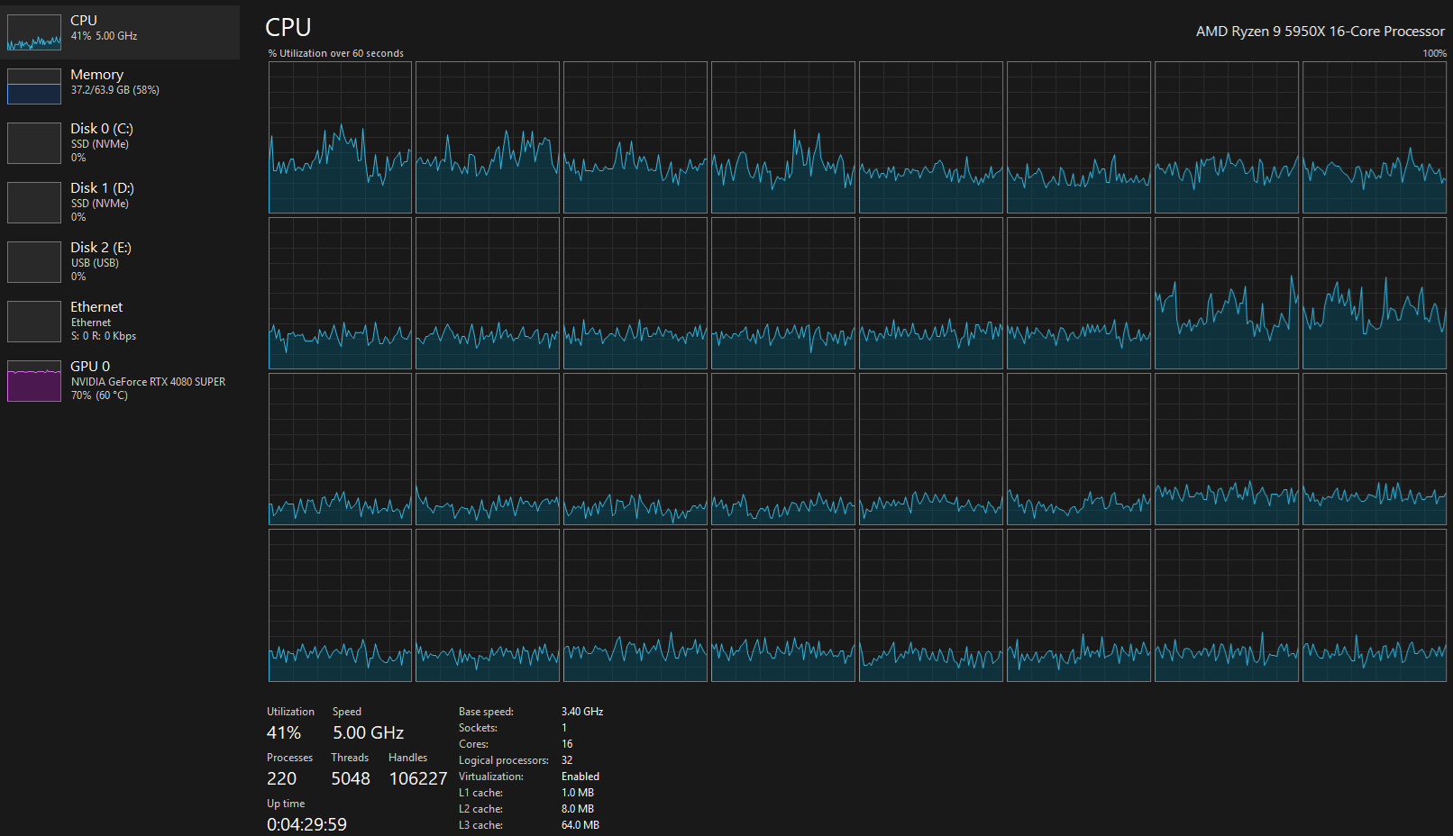Click the Disk 0 (C:) graph thumbnail
This screenshot has width=1453, height=836.
[34, 143]
